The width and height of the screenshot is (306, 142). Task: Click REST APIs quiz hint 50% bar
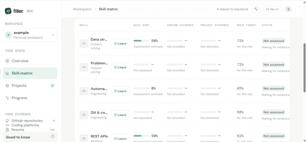pos(141,136)
